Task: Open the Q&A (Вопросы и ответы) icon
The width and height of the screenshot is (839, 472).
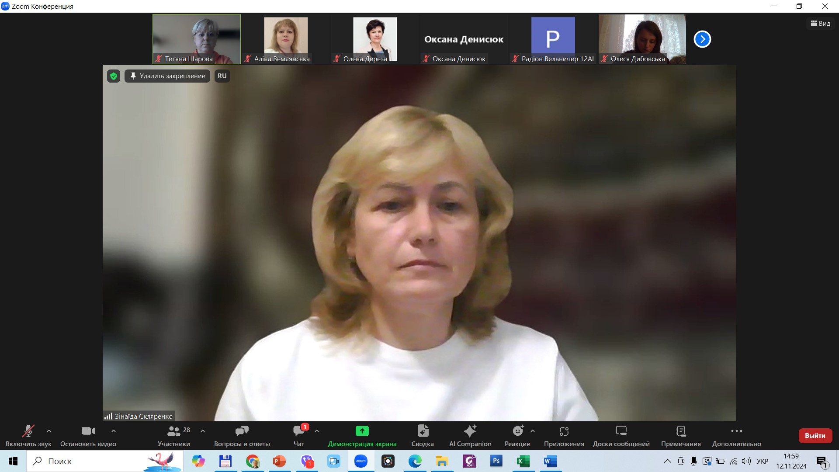Action: tap(242, 431)
